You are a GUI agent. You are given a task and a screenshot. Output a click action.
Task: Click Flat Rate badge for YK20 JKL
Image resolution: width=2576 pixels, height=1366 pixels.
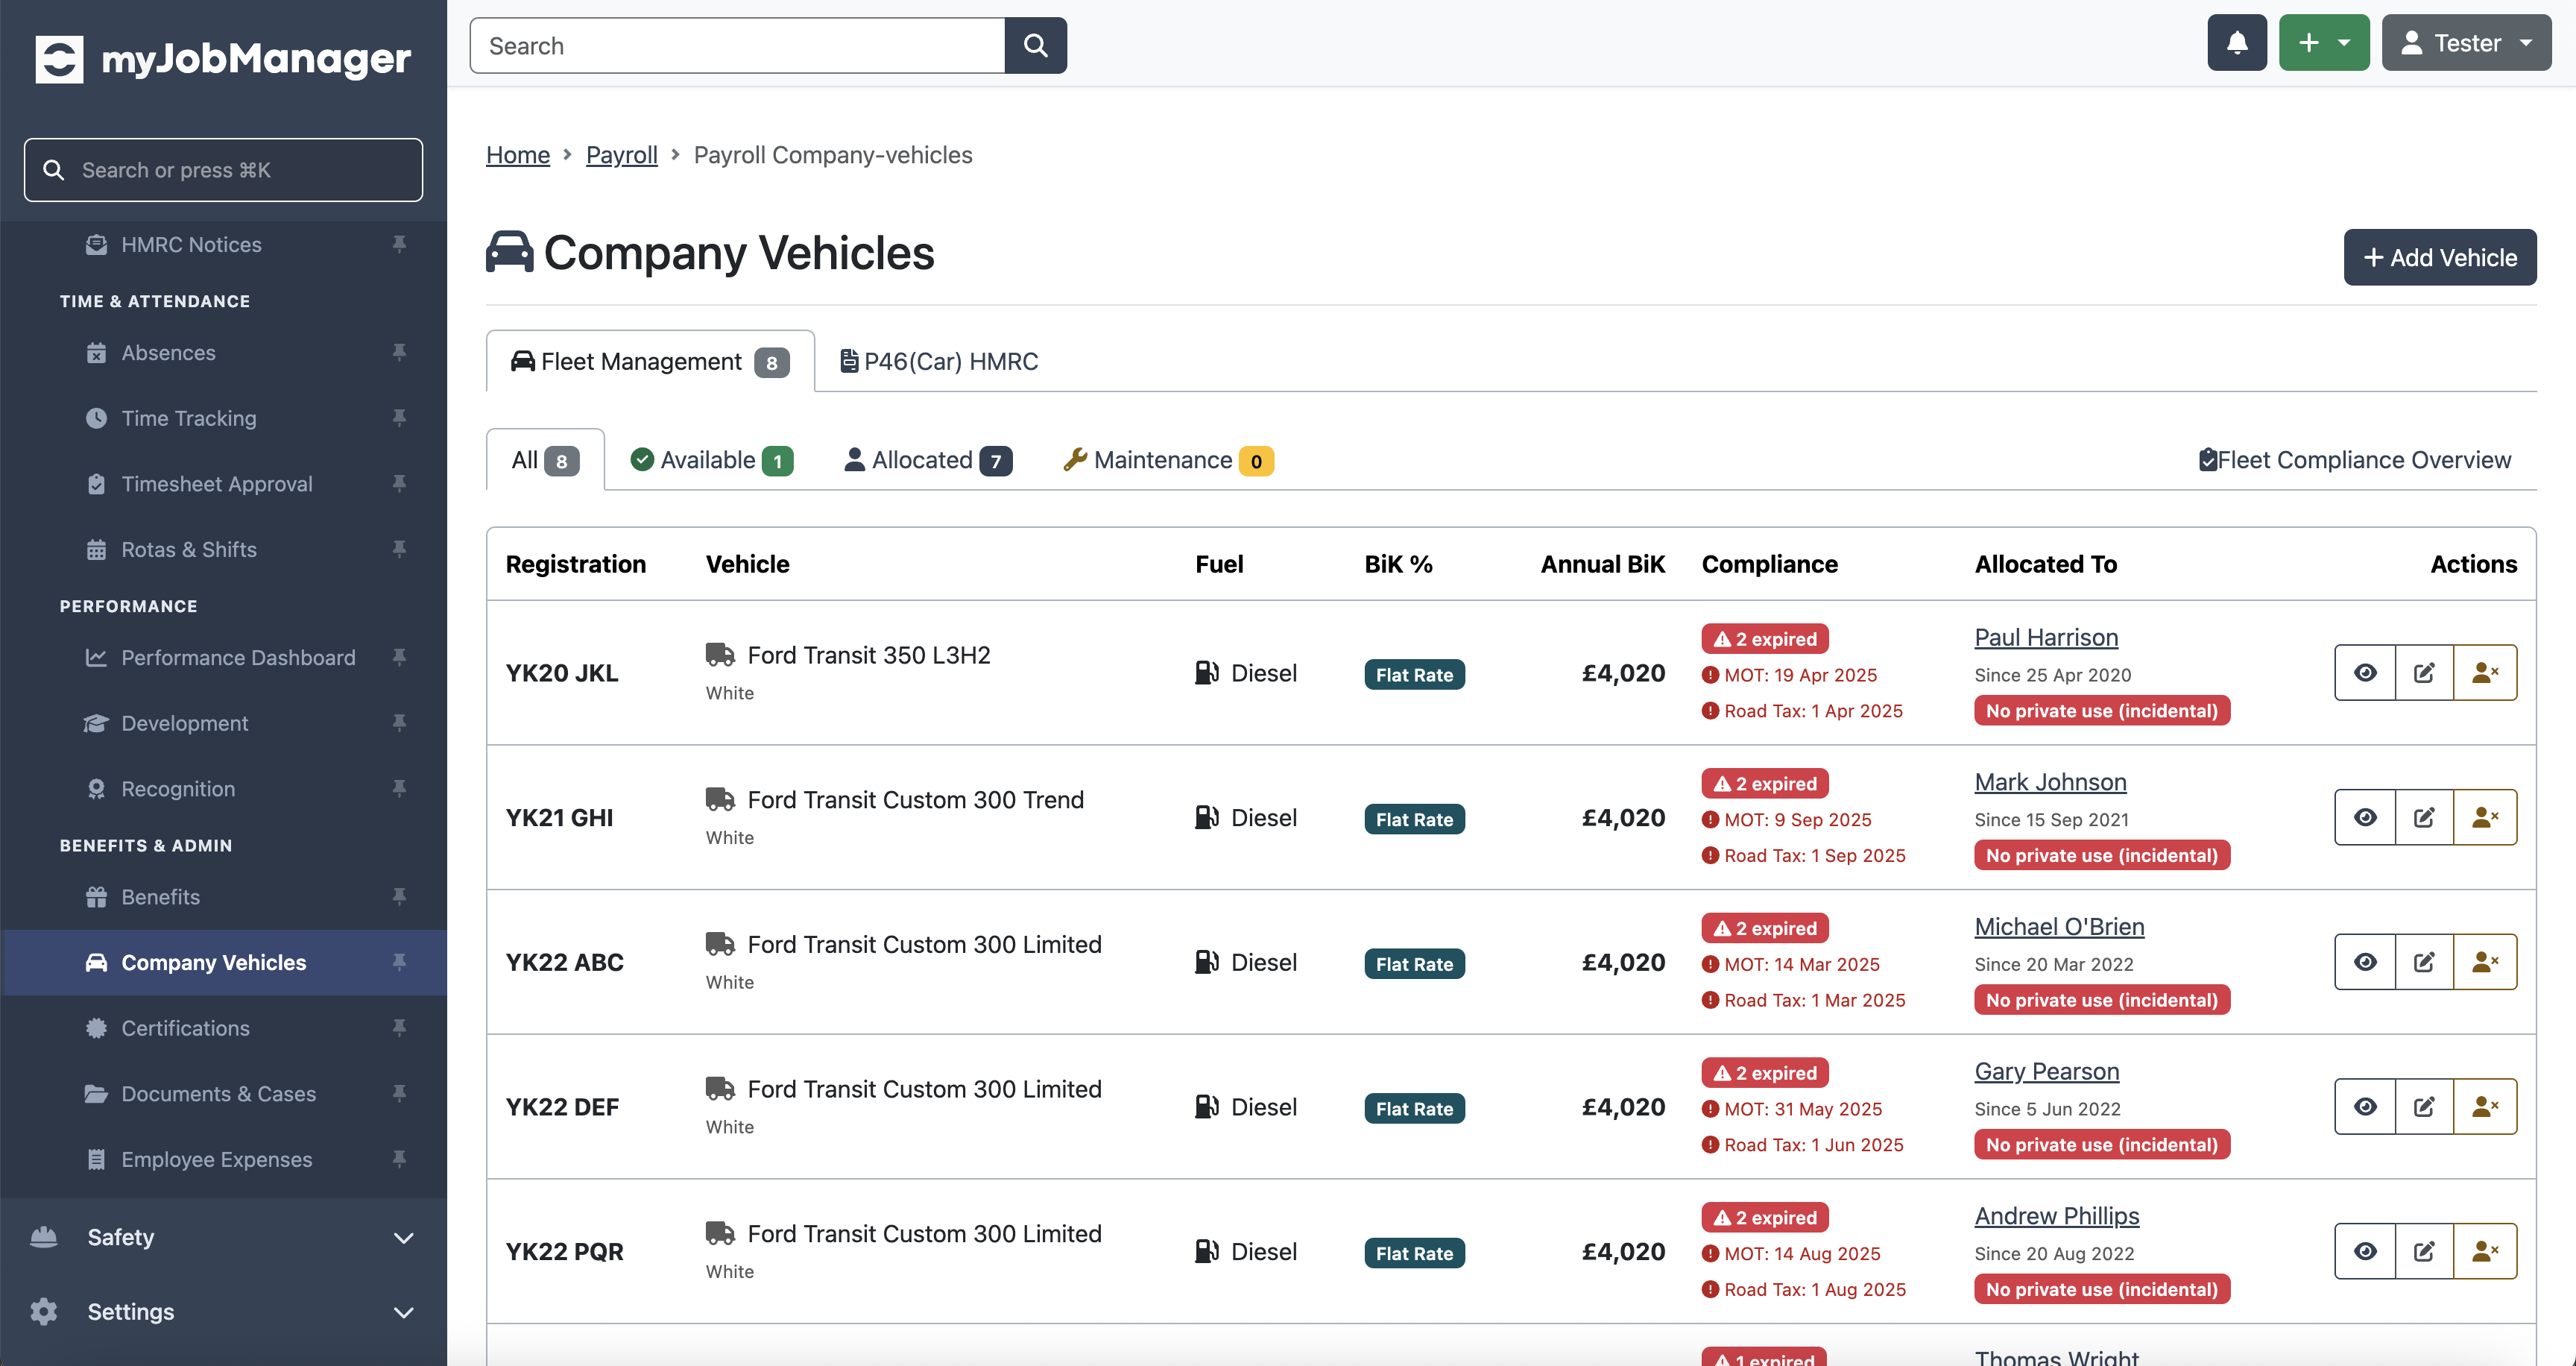tap(1414, 675)
